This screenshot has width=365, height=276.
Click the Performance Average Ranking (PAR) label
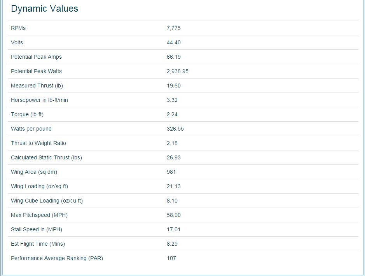pyautogui.click(x=57, y=259)
